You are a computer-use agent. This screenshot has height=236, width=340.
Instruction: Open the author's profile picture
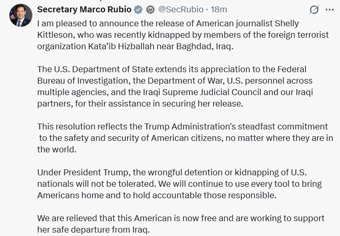pos(20,16)
